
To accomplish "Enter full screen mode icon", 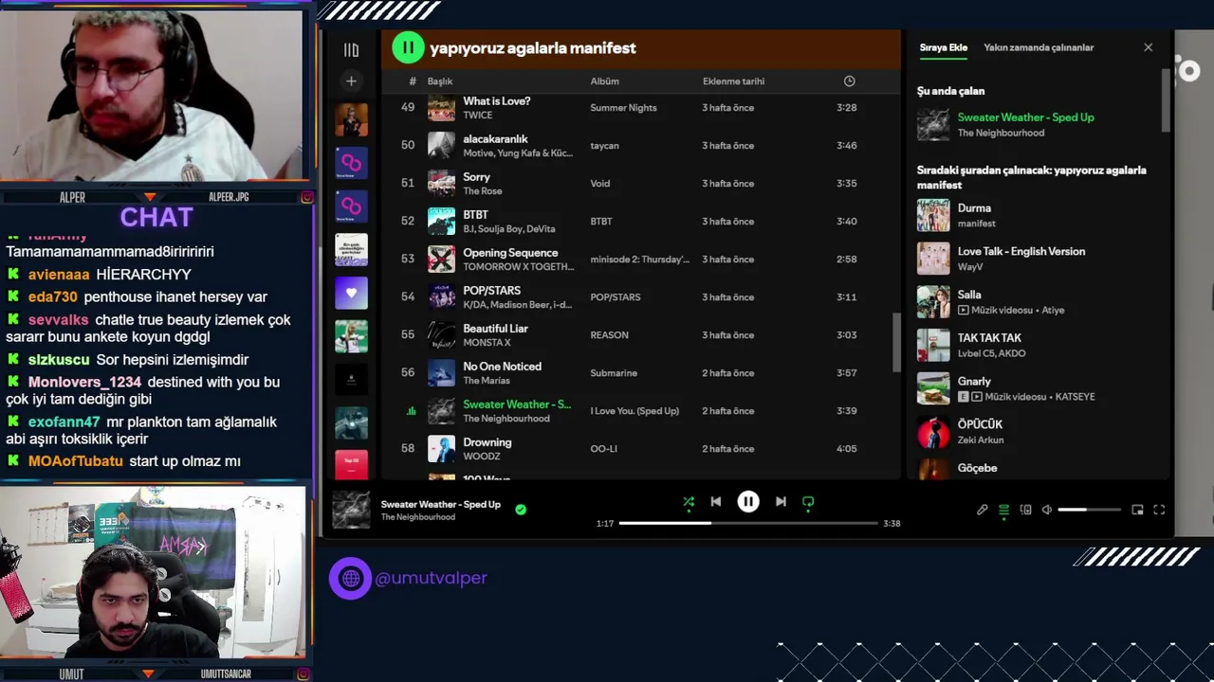I will click(1159, 510).
